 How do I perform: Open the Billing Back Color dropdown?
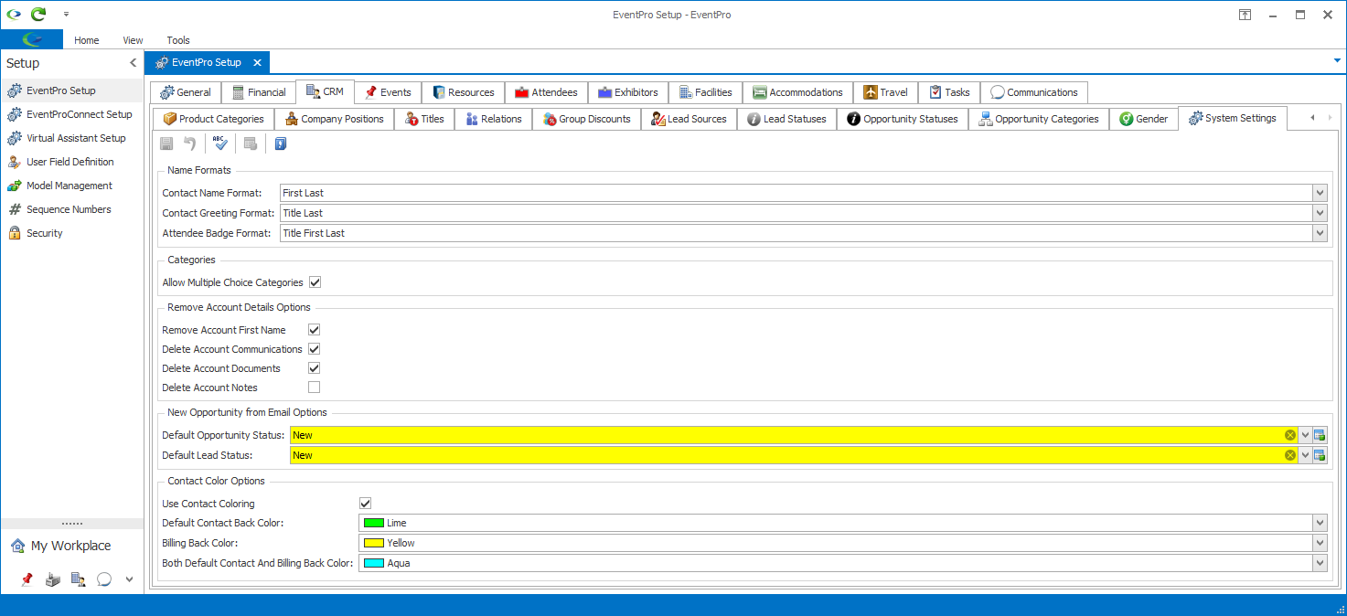coord(1320,543)
